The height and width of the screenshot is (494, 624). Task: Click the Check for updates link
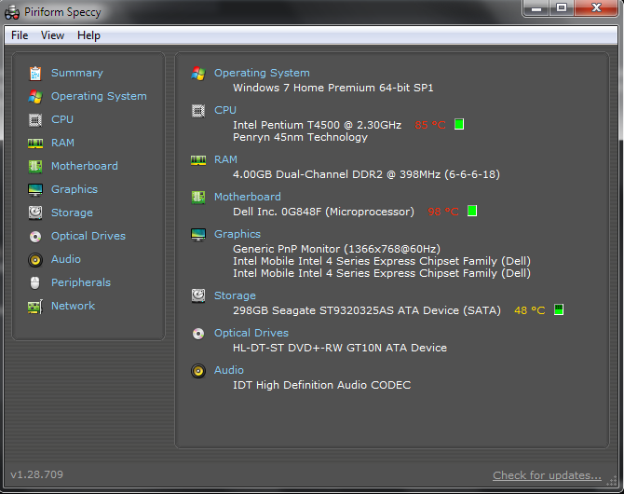pyautogui.click(x=547, y=475)
